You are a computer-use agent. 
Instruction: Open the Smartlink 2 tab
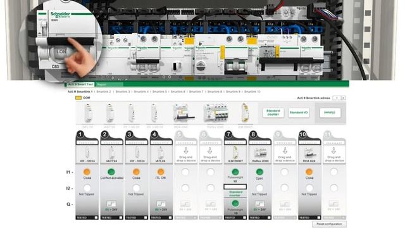tap(104, 91)
